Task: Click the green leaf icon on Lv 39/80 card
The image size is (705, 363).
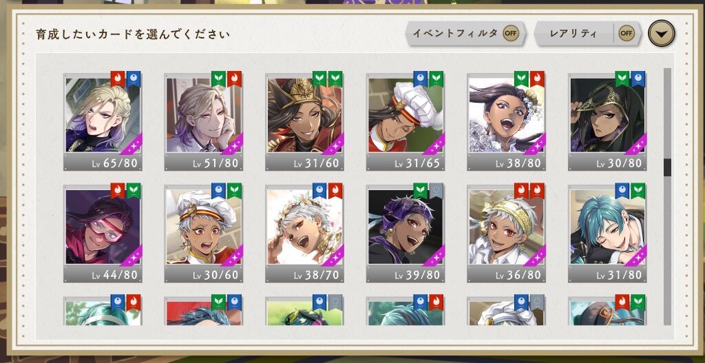Action: (421, 190)
